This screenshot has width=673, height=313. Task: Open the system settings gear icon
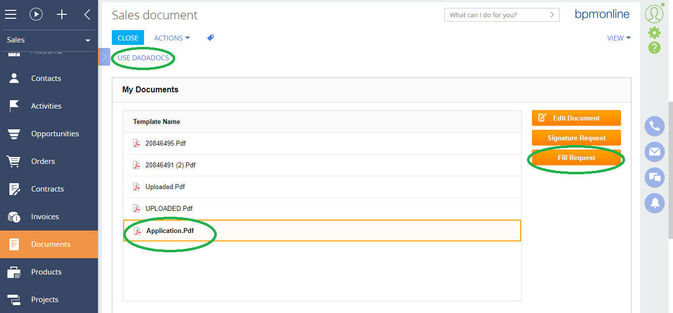point(654,33)
